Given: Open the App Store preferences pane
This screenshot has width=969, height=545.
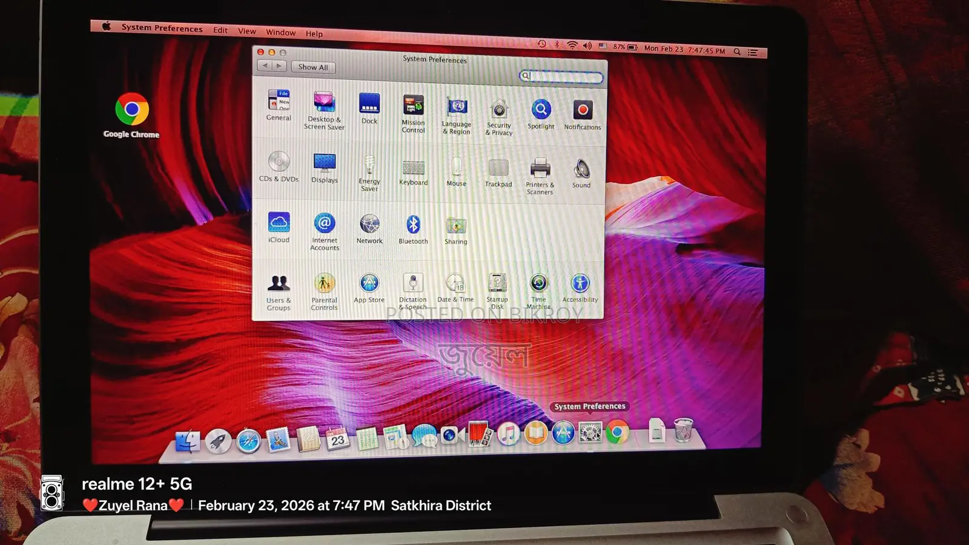Looking at the screenshot, I should click(x=369, y=288).
